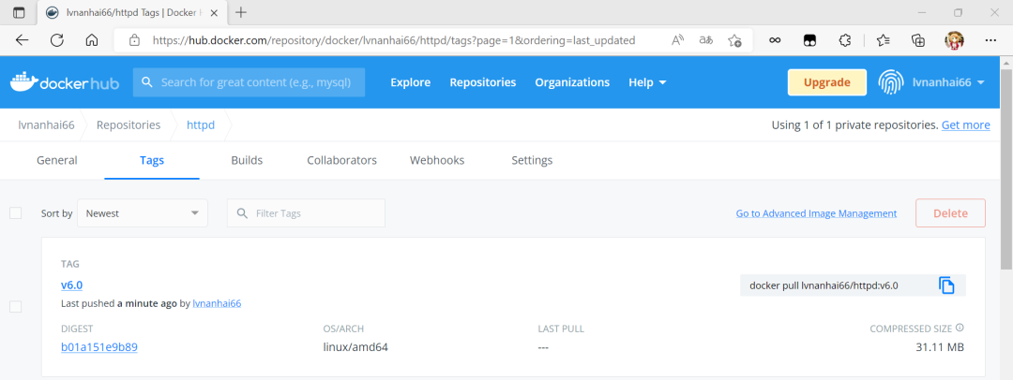Click the docker pull lvnanhai66/httpd:v6.0 text
This screenshot has height=380, width=1013.
tap(824, 285)
